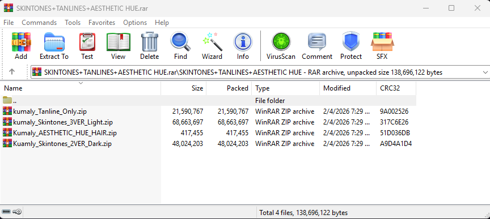Click CRC32 value A9D4A1D4

(x=396, y=144)
